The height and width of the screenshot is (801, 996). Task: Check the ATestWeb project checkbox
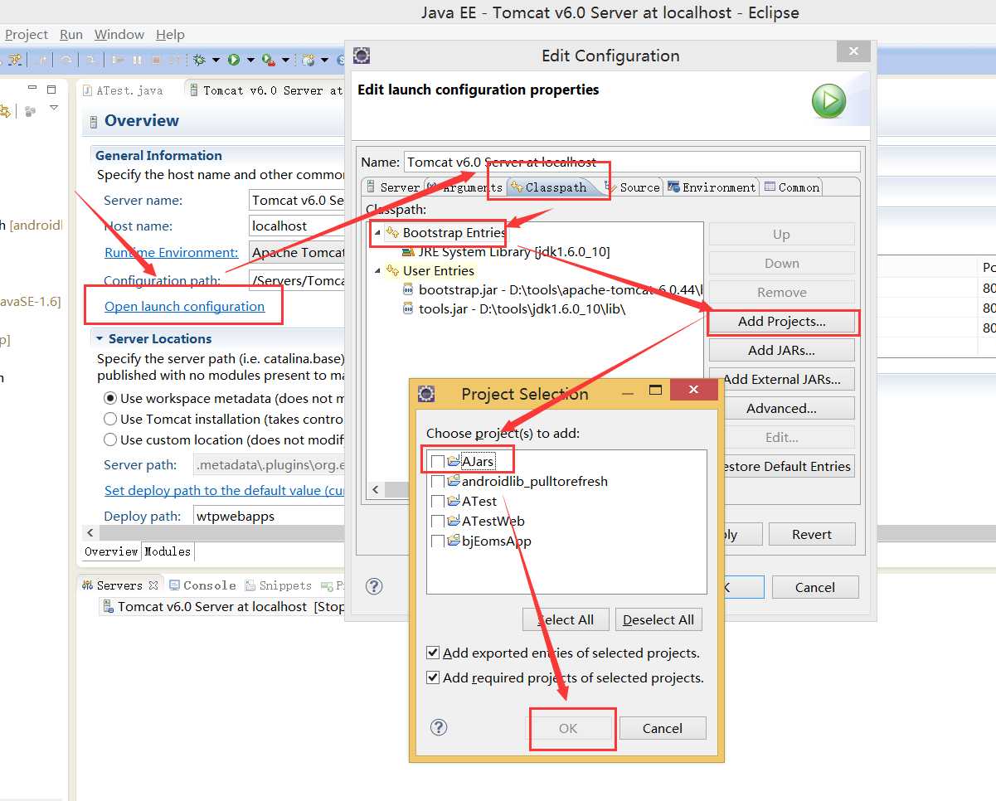437,521
